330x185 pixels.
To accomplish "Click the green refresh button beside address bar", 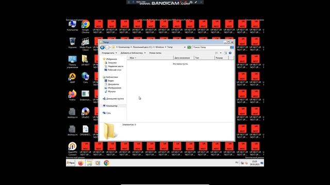I will tap(189, 47).
